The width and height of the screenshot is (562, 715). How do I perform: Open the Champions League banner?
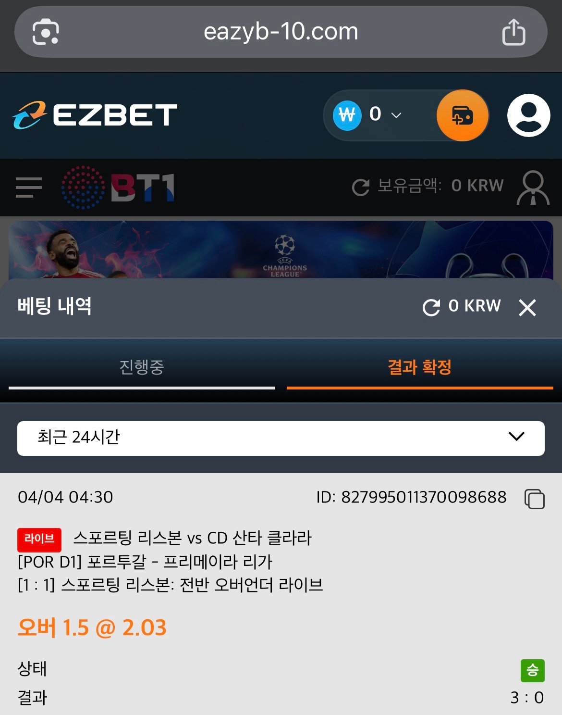pos(281,249)
